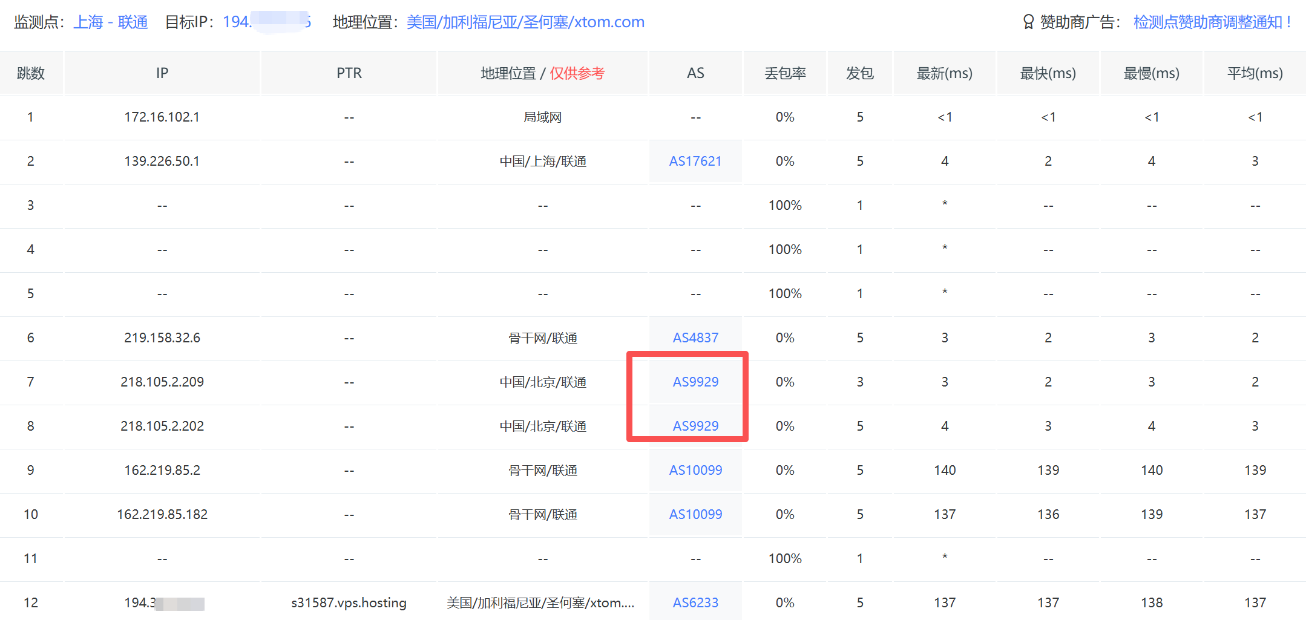Click the PTR column header
1306x620 pixels.
click(x=349, y=73)
